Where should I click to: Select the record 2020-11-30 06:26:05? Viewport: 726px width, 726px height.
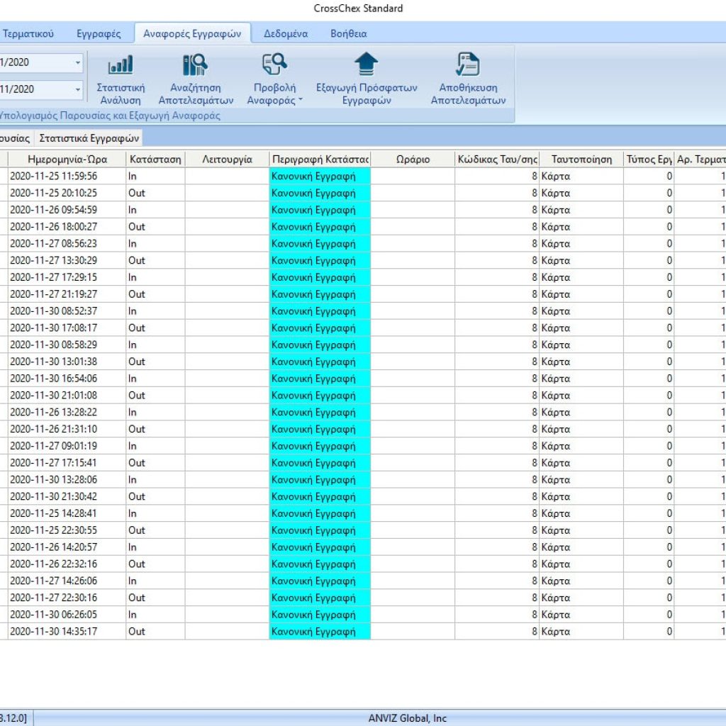coord(363,615)
